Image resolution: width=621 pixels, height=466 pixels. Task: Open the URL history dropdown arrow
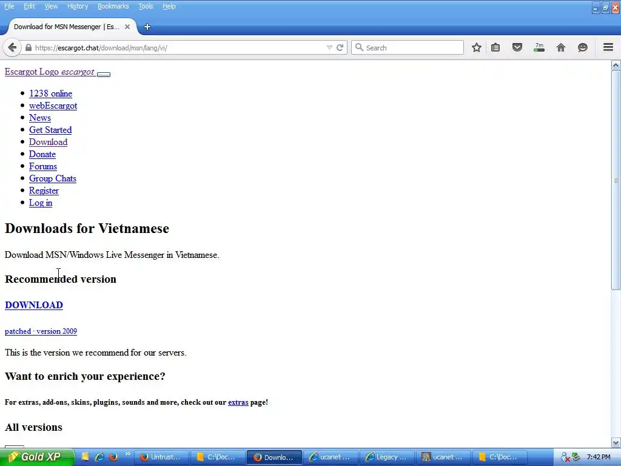(329, 47)
